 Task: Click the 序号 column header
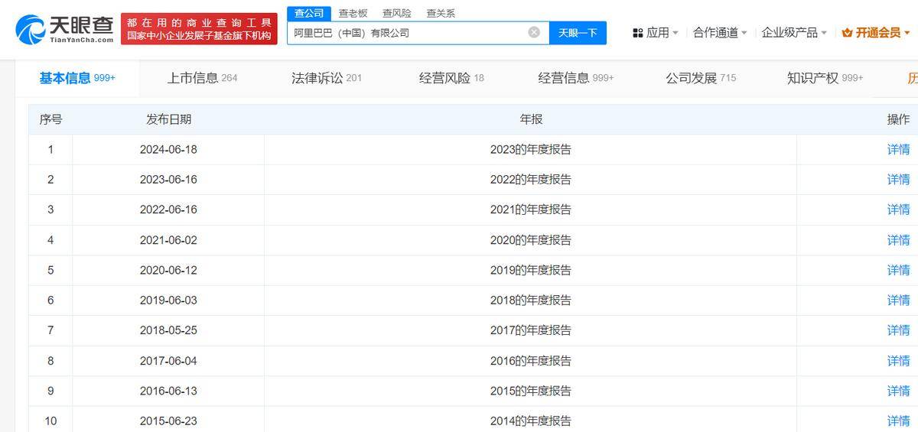coord(50,119)
